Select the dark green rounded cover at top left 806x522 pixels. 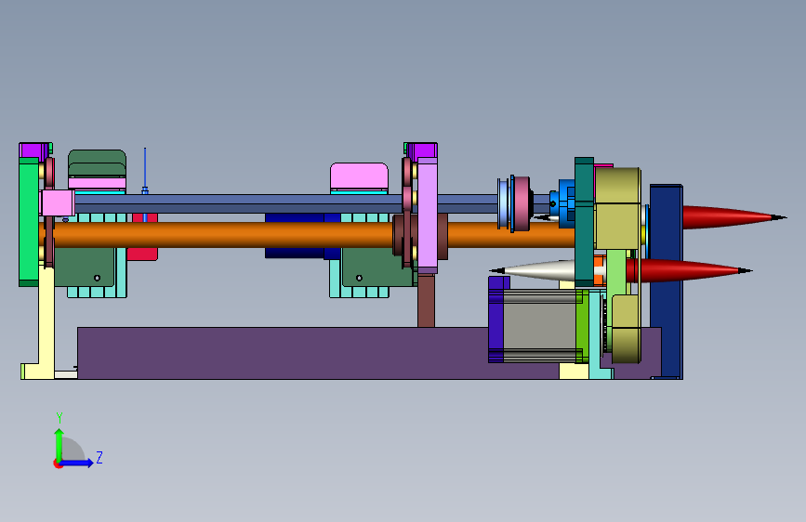coord(97,163)
